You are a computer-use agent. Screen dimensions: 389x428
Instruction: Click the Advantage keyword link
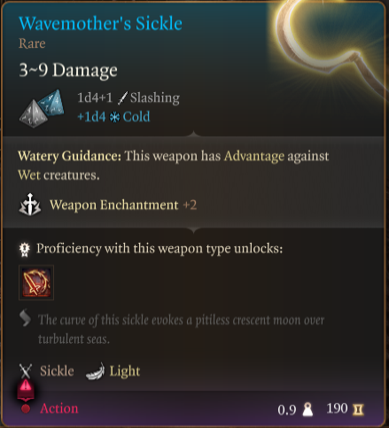click(x=254, y=156)
